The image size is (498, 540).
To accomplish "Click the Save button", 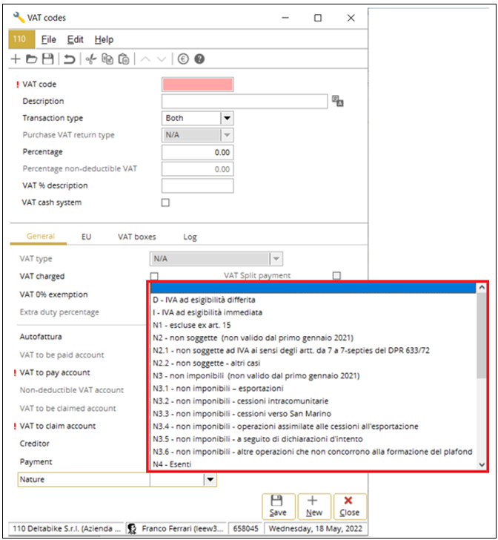I will [278, 506].
